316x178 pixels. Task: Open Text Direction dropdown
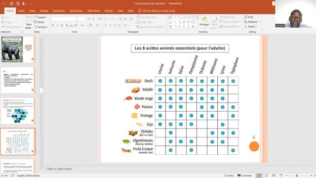coord(148,17)
